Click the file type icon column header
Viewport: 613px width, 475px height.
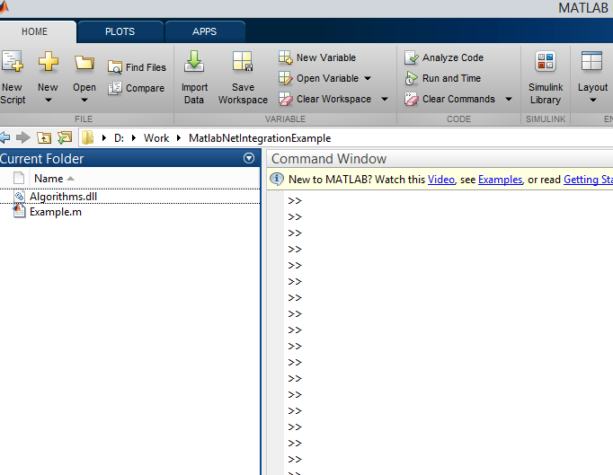(x=19, y=178)
